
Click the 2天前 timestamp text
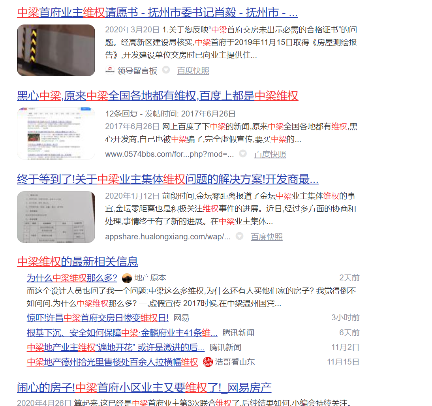click(349, 278)
